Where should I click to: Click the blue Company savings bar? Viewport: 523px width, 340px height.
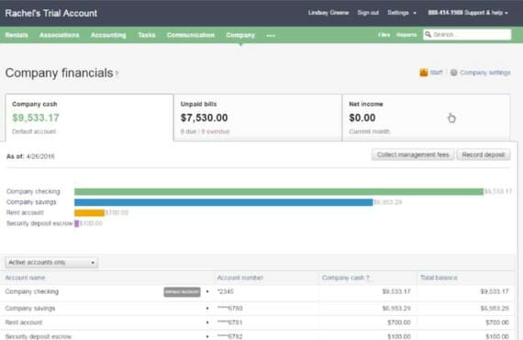[224, 202]
